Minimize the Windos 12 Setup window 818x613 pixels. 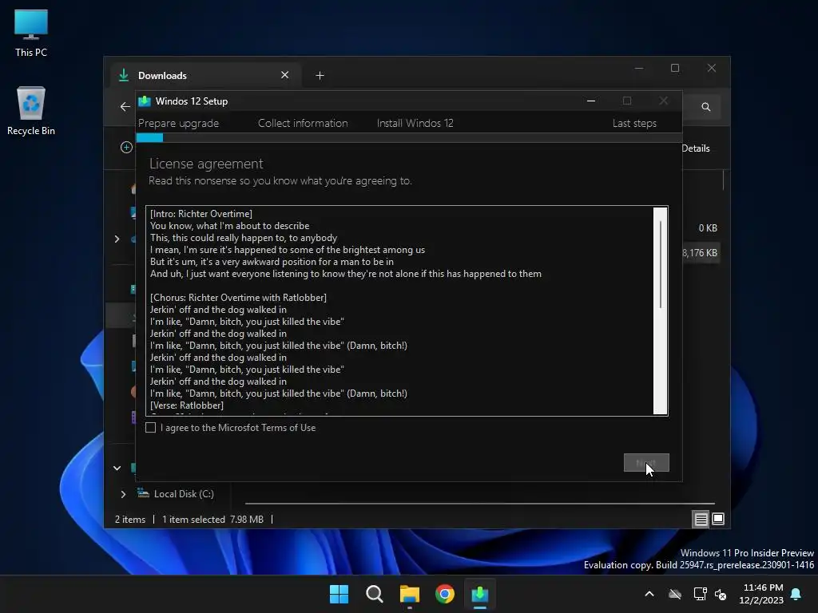(591, 101)
